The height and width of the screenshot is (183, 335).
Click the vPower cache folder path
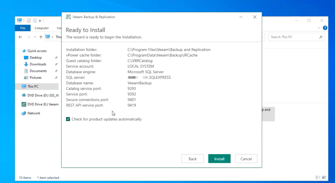pos(162,55)
